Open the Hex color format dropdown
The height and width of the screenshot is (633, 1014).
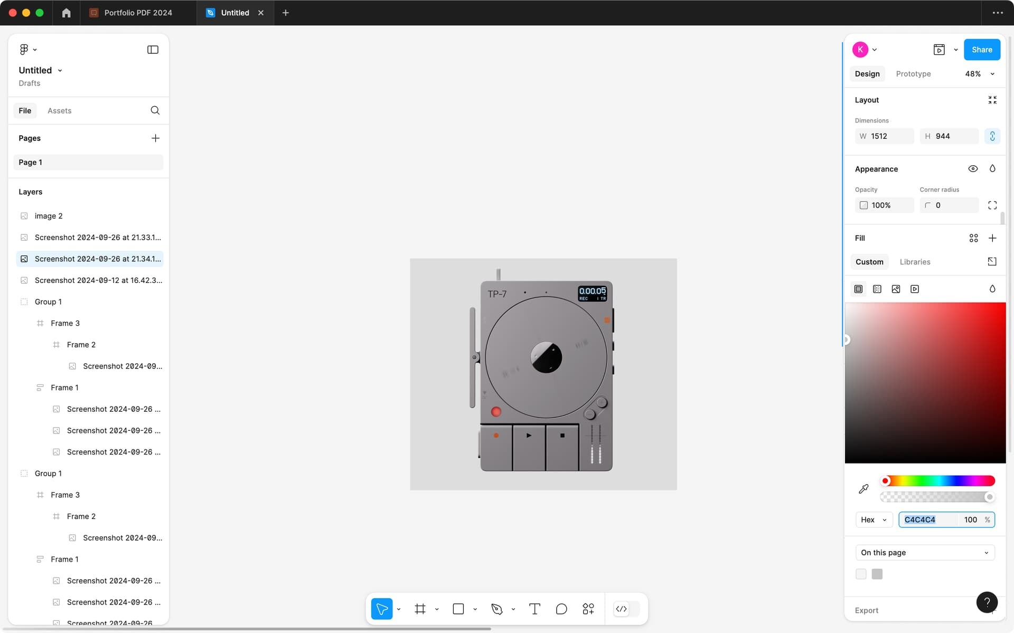[x=874, y=519]
